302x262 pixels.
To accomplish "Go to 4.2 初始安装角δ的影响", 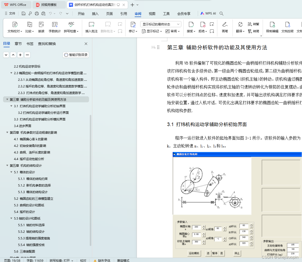I will pos(30,146).
